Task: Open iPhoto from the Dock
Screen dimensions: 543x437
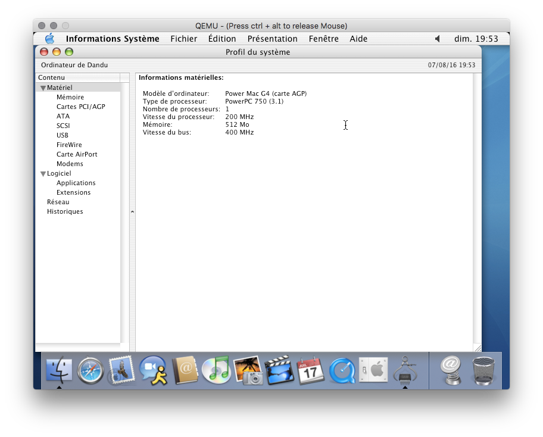Action: tap(248, 370)
